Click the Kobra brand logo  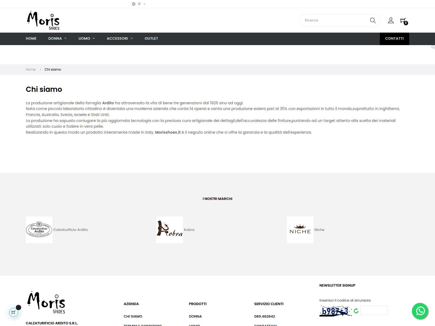(170, 230)
